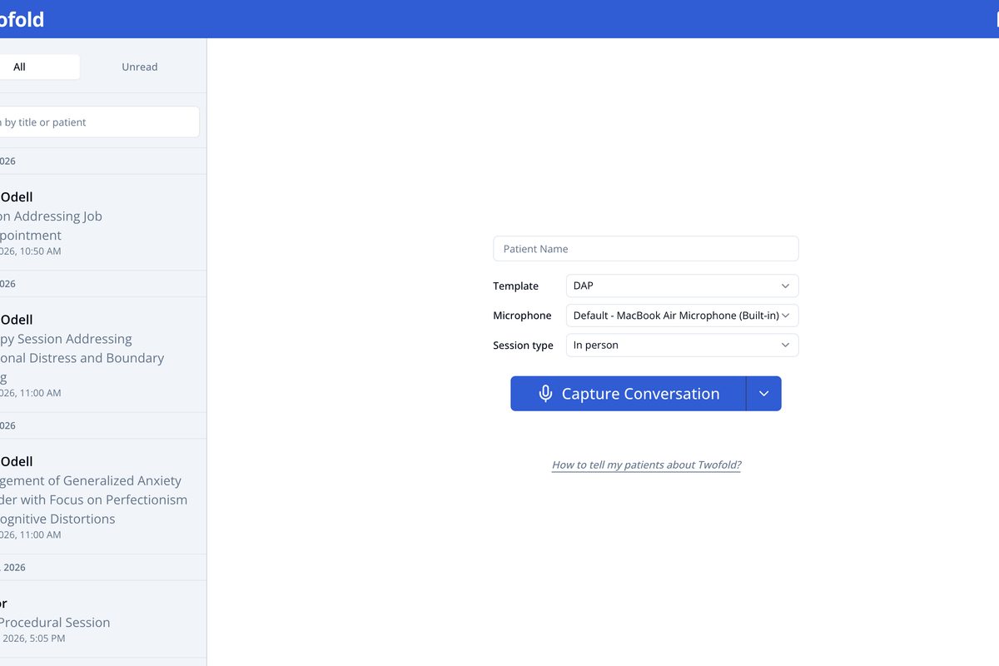Click the Patient Name input field
This screenshot has width=999, height=666.
pos(646,249)
